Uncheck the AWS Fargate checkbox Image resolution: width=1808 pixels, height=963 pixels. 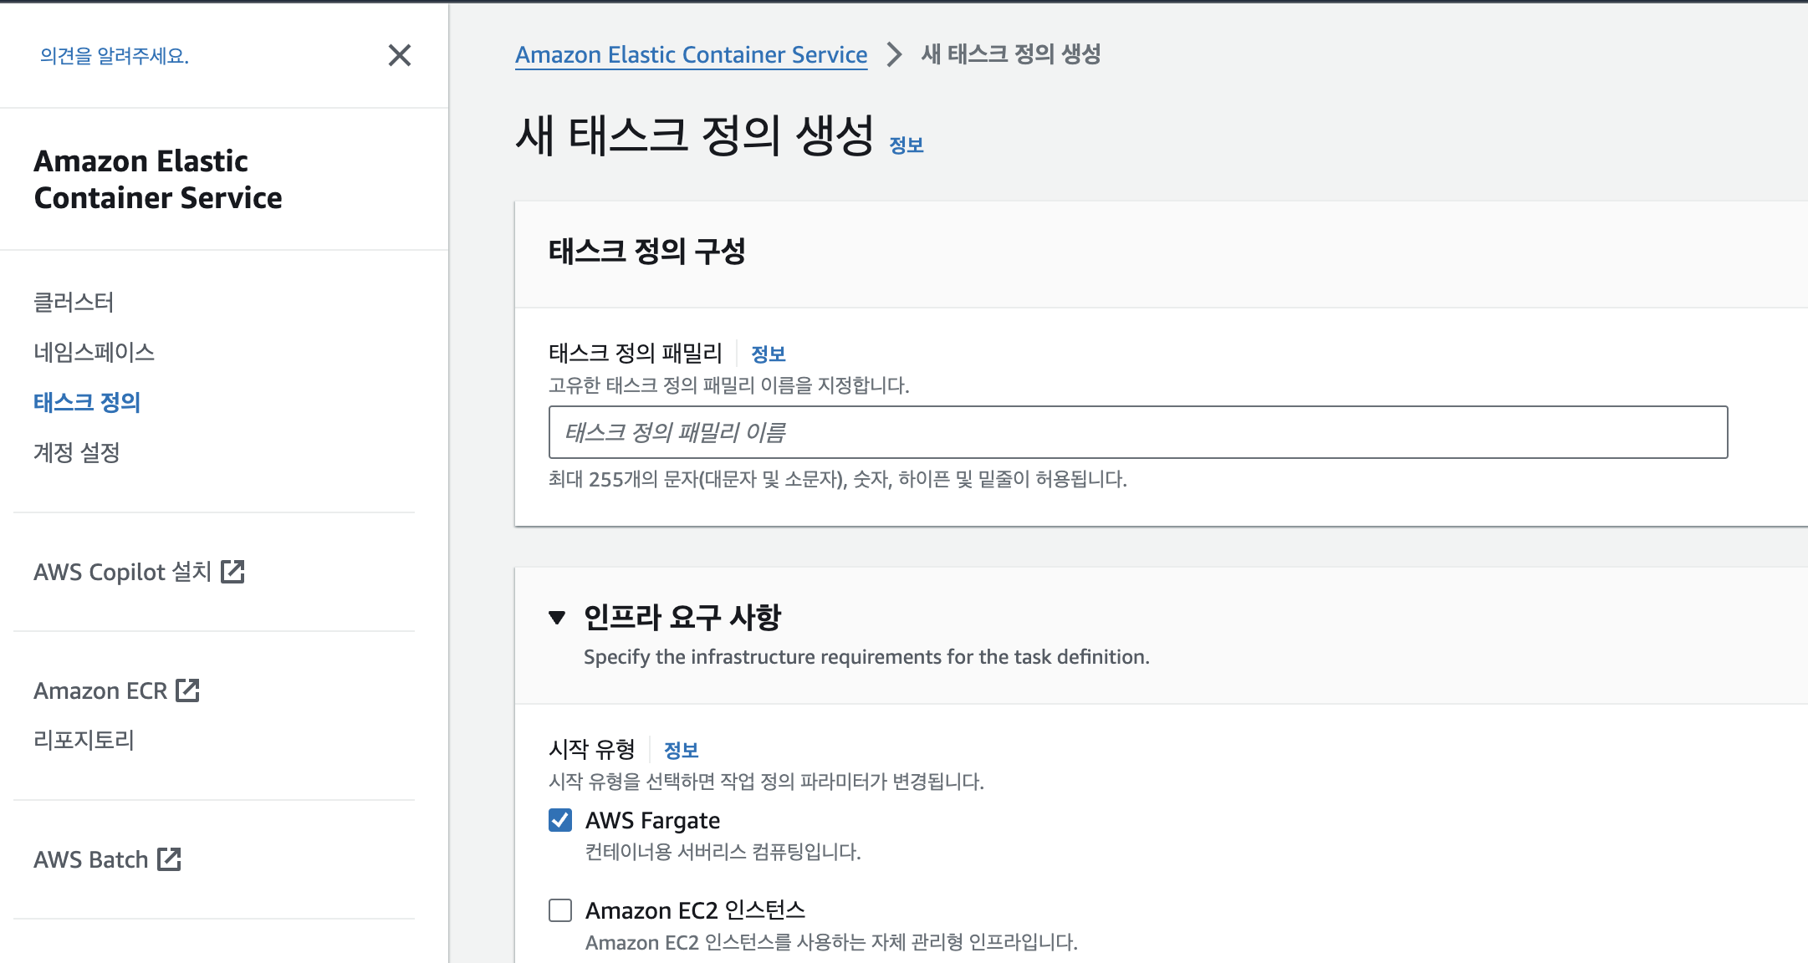[560, 820]
